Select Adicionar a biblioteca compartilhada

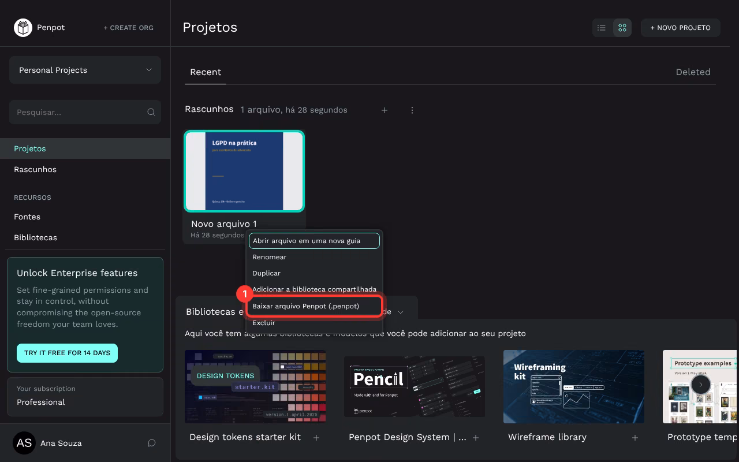point(314,289)
